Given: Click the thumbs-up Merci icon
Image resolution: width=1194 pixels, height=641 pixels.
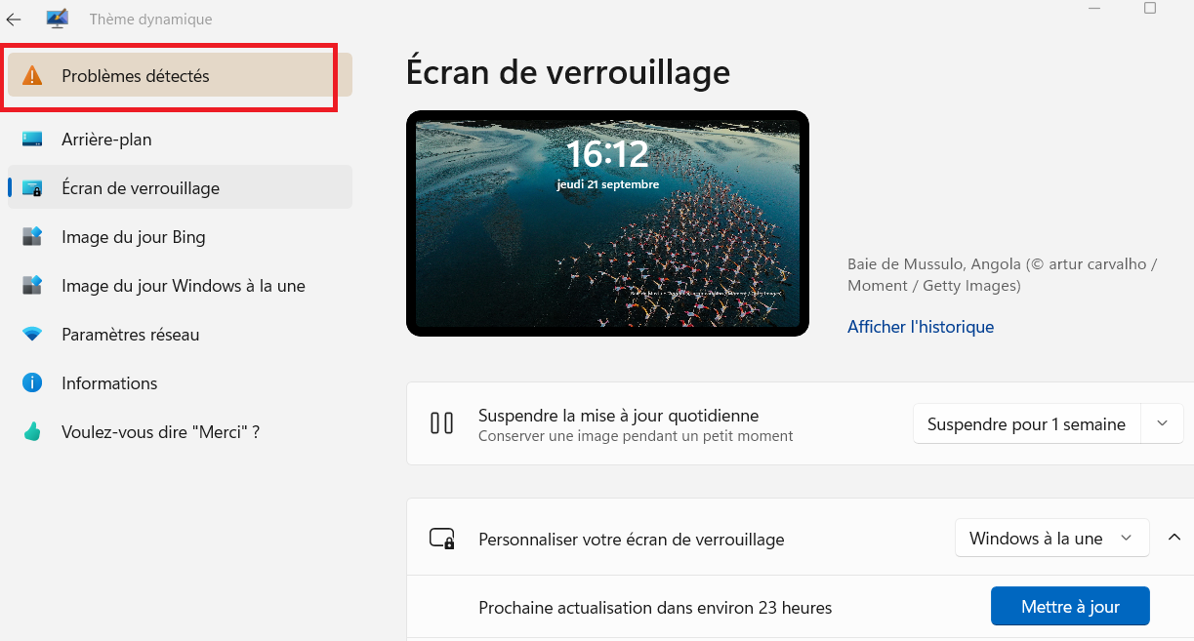Looking at the screenshot, I should (32, 432).
